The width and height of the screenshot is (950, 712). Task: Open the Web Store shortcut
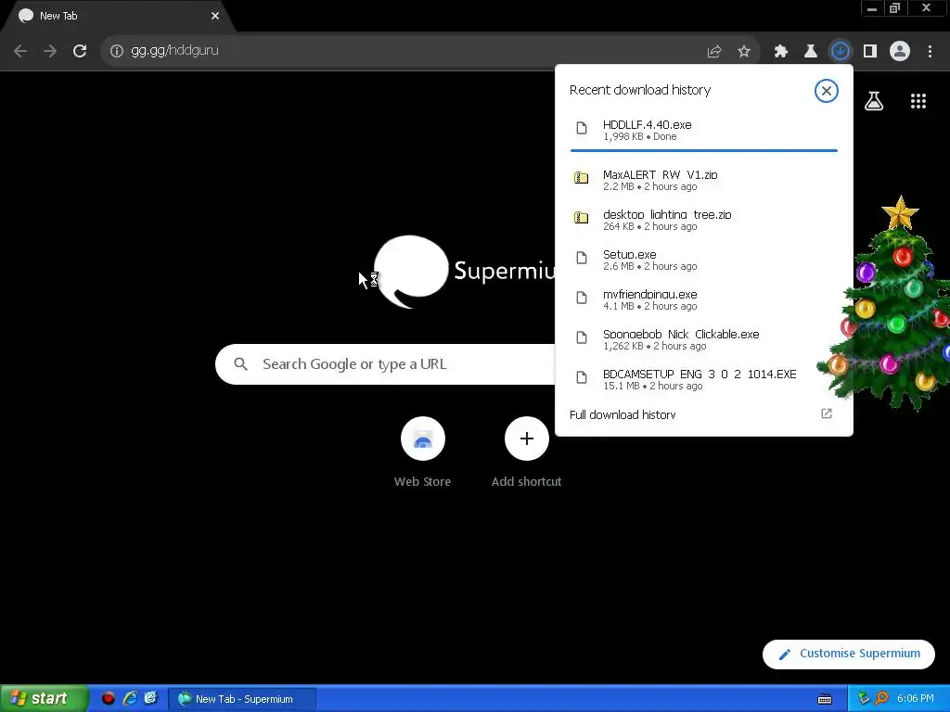pyautogui.click(x=422, y=452)
